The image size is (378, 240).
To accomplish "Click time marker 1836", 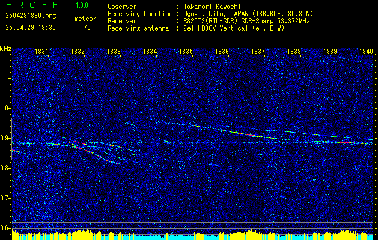I will (222, 51).
